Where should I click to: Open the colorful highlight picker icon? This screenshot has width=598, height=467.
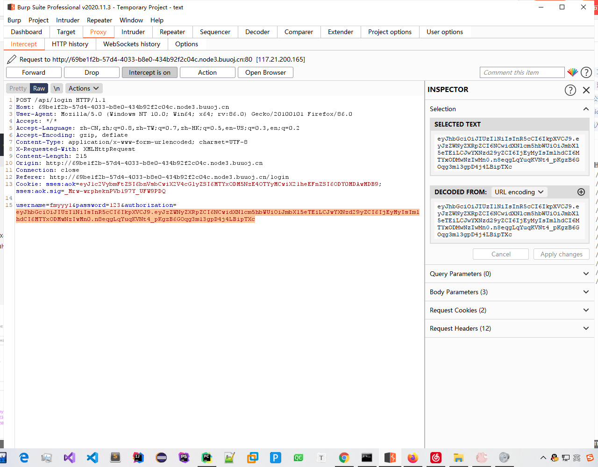(x=572, y=72)
